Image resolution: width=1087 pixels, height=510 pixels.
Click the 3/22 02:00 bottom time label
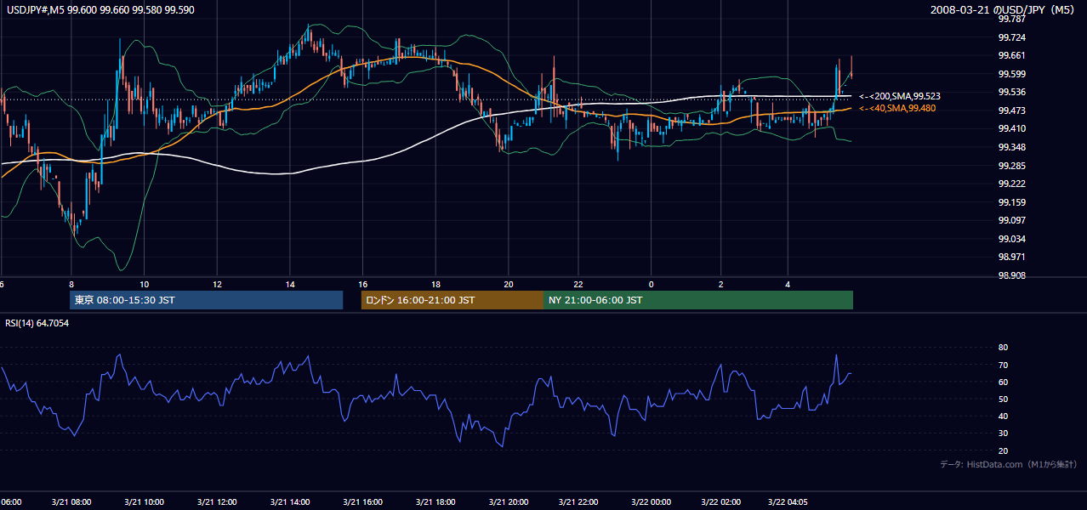click(721, 502)
